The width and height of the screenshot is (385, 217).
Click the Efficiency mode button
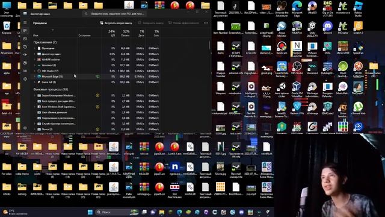pyautogui.click(x=183, y=23)
